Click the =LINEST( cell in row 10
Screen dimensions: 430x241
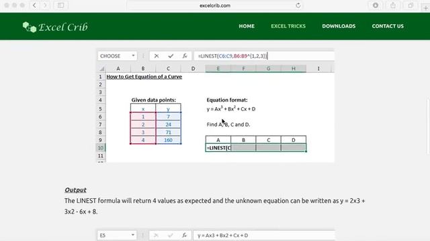tap(218, 148)
